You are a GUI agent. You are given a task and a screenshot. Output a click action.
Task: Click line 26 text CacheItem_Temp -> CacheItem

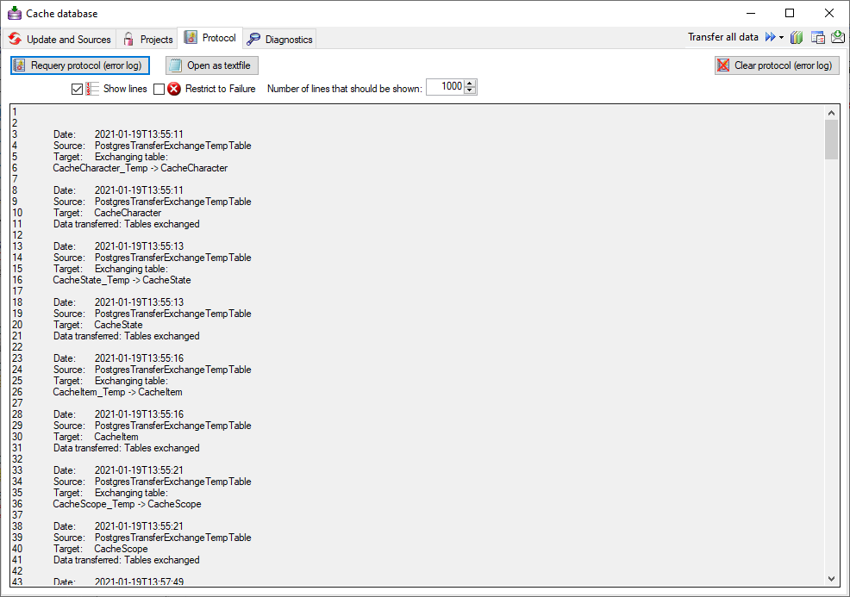117,392
